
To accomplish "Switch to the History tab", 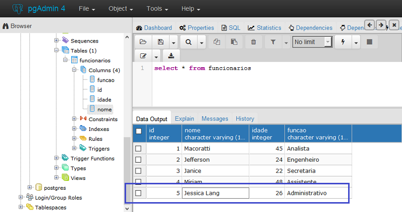I will 245,119.
